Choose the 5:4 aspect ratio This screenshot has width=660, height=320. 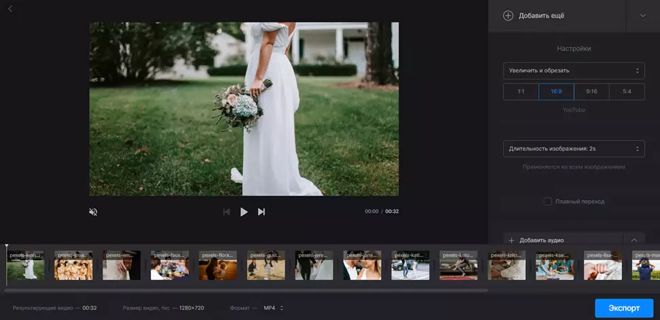(627, 92)
